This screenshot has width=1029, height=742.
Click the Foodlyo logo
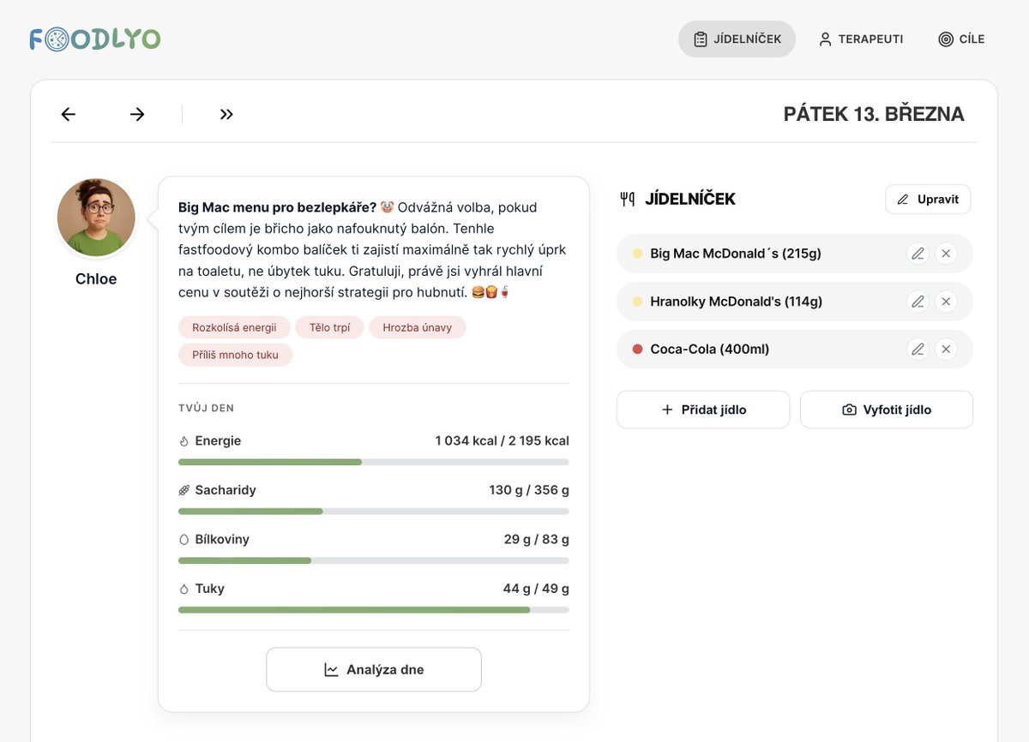tap(95, 39)
